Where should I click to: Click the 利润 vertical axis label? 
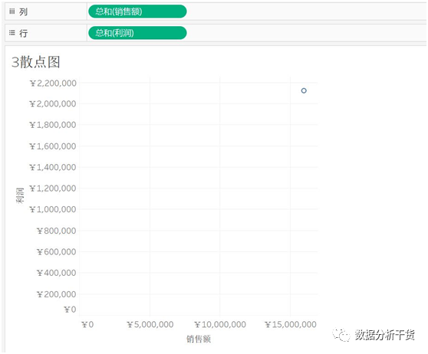point(20,195)
